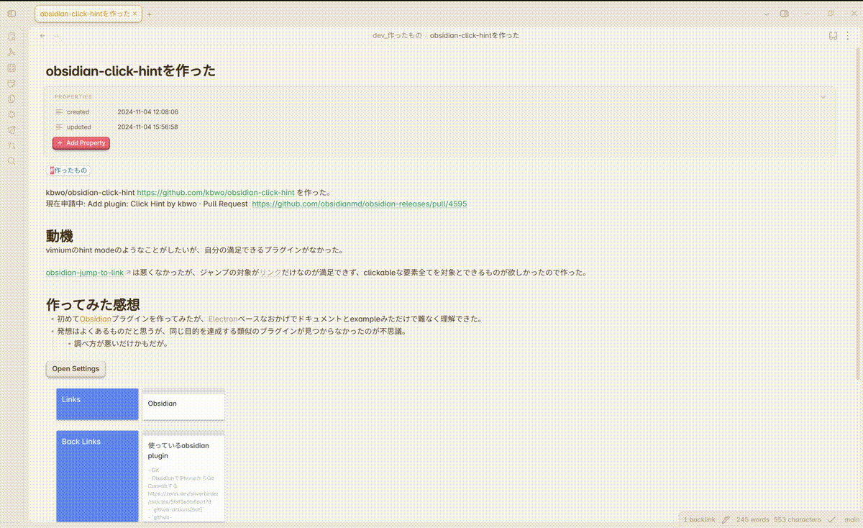Open the github.com/kbwo/obsidian-click-hint link
This screenshot has width=863, height=528.
pos(215,193)
